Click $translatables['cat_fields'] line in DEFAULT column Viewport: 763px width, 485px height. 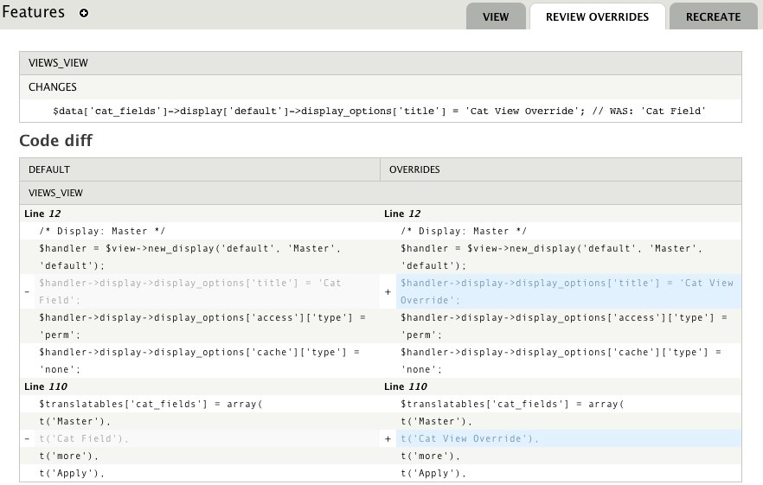pos(151,404)
